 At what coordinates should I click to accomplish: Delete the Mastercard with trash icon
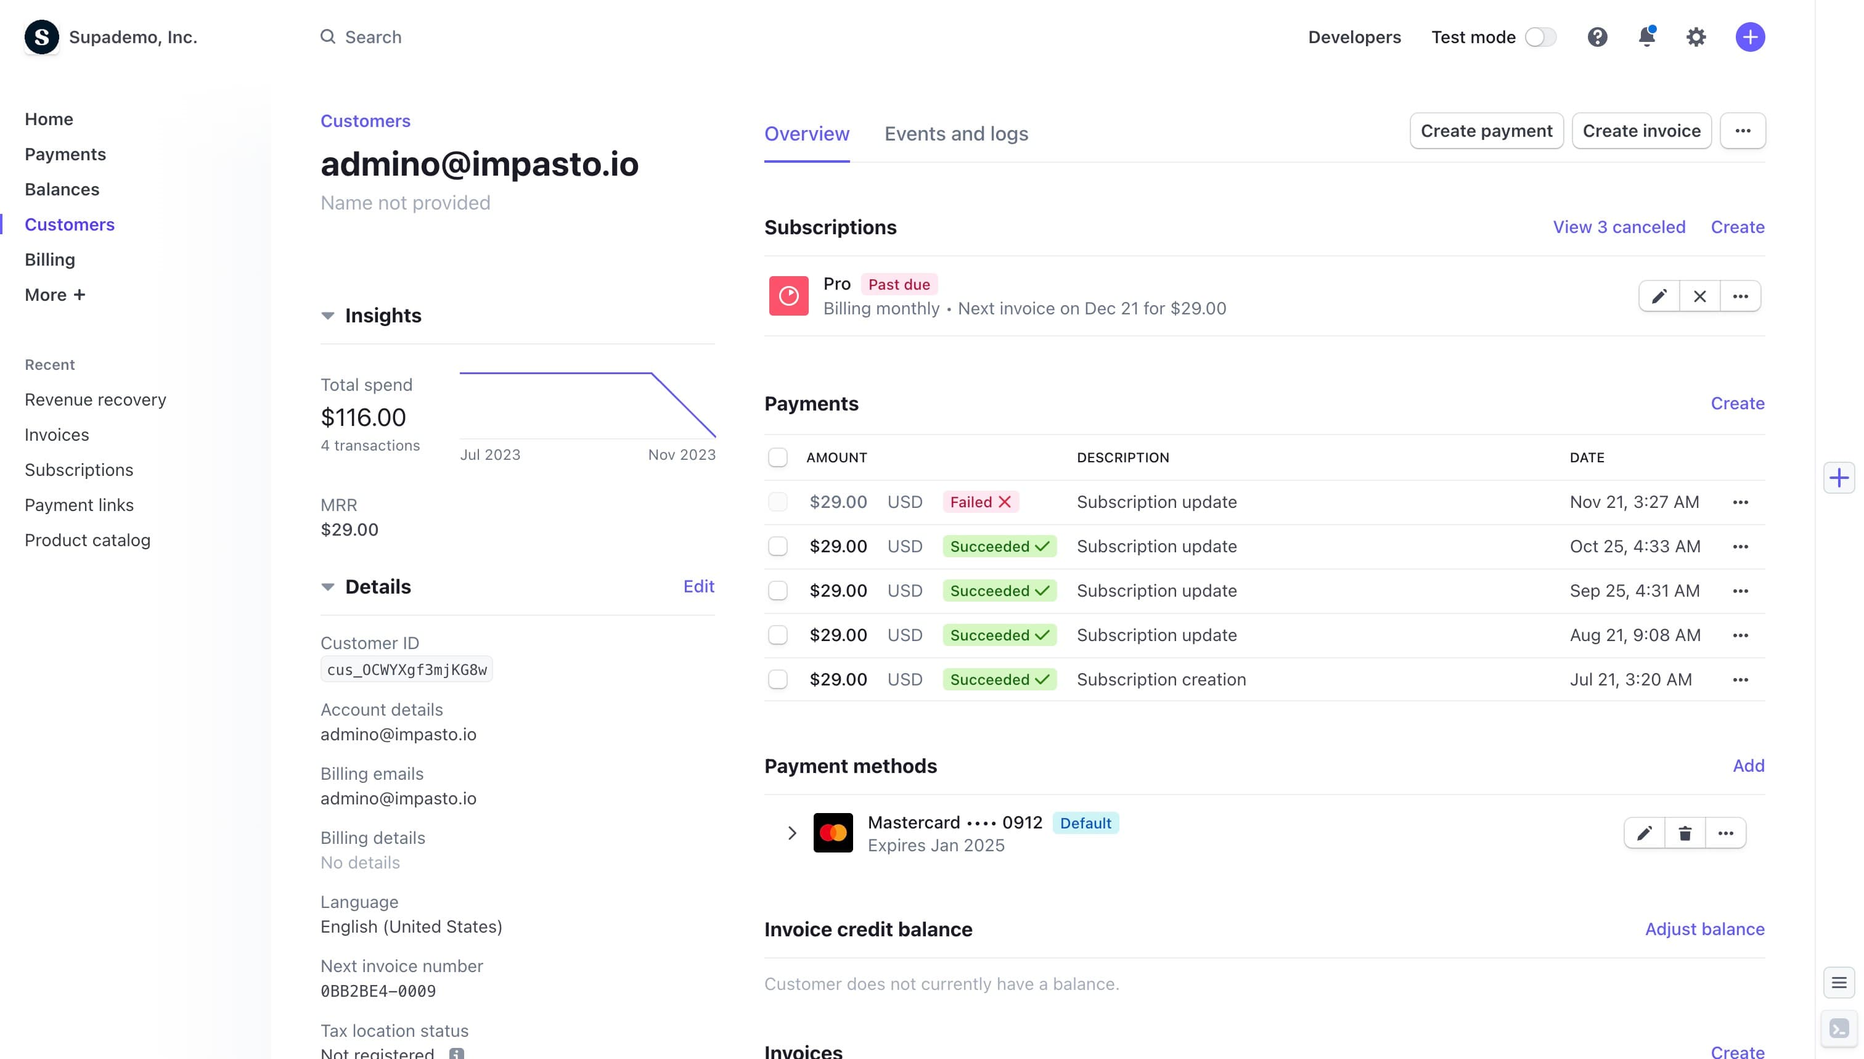(1685, 833)
